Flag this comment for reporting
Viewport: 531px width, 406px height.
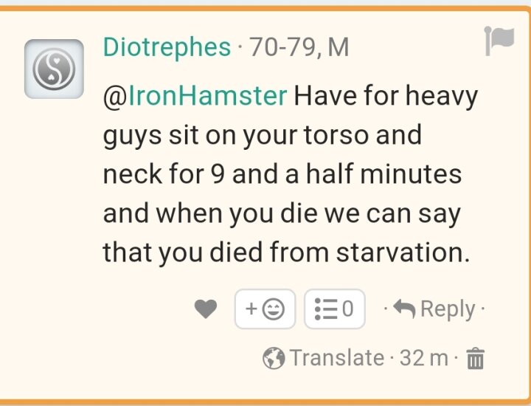[x=499, y=41]
